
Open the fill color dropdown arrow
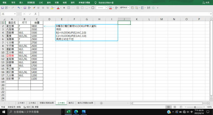(55, 8)
